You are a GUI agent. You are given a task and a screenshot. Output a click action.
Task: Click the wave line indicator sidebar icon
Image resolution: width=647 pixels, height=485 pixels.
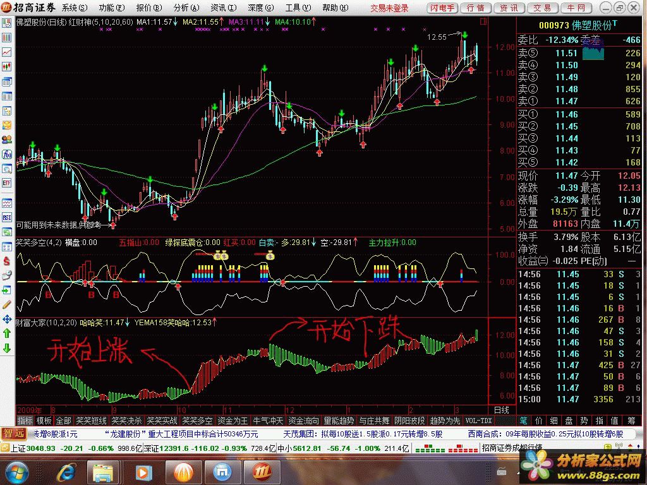6,203
